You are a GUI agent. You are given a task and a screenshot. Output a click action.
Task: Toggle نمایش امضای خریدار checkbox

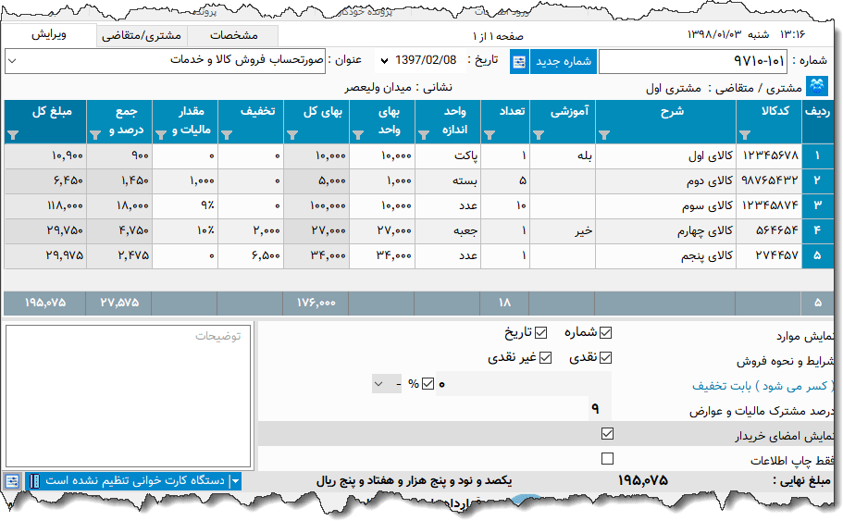[607, 433]
